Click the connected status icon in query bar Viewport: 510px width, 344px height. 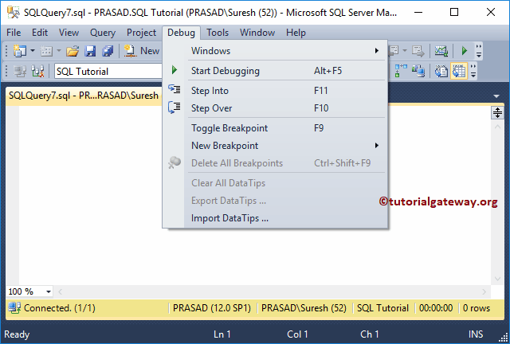[x=14, y=307]
